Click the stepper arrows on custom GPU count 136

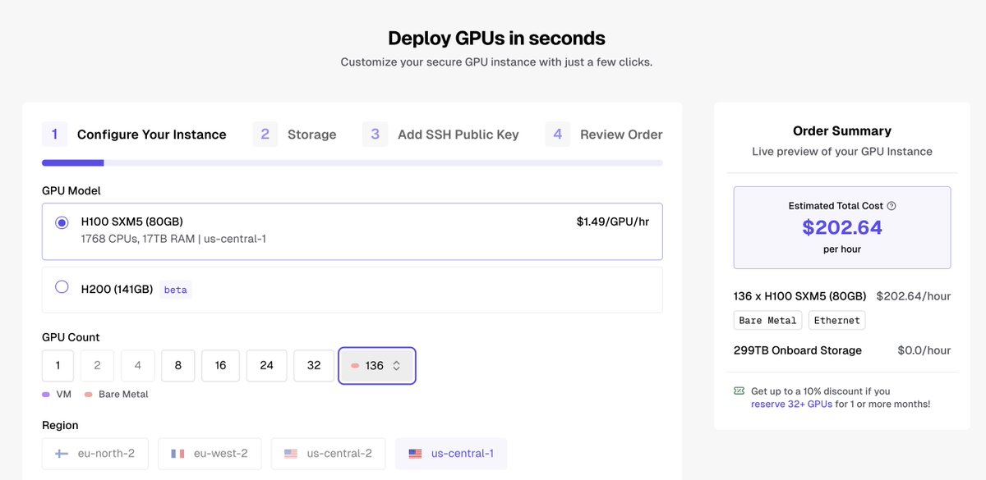click(396, 366)
